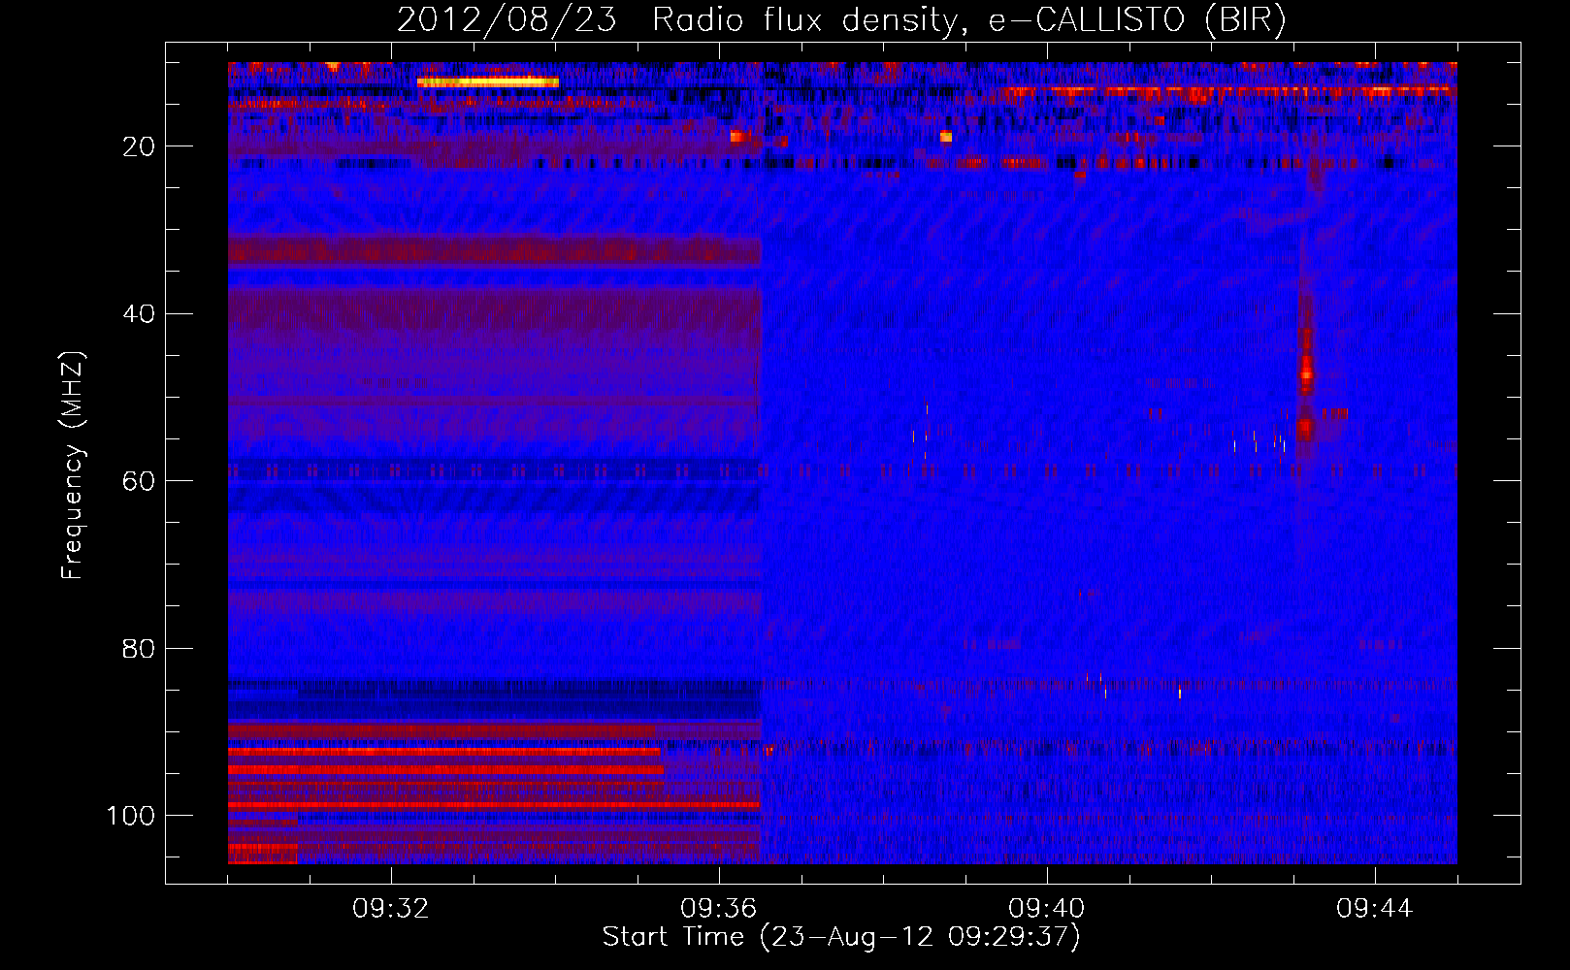The image size is (1570, 970).
Task: Click the "Start Time (23-Aug-12 09:29:37)" label
Action: [x=841, y=937]
